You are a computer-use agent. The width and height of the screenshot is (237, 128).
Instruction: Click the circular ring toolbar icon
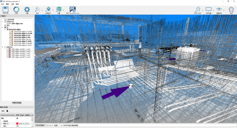pyautogui.click(x=16, y=10)
